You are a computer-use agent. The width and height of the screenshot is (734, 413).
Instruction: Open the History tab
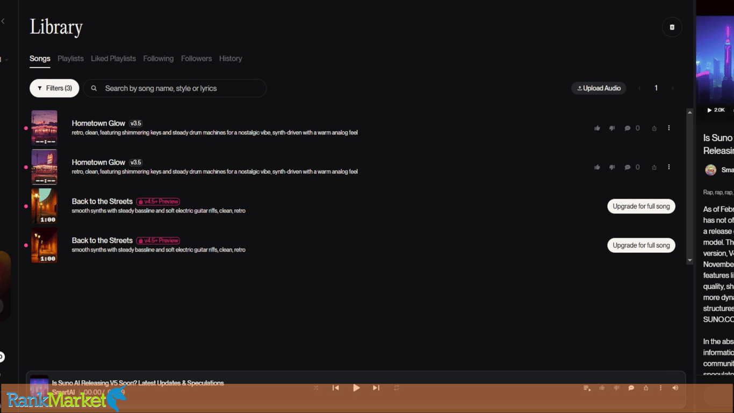click(x=231, y=59)
